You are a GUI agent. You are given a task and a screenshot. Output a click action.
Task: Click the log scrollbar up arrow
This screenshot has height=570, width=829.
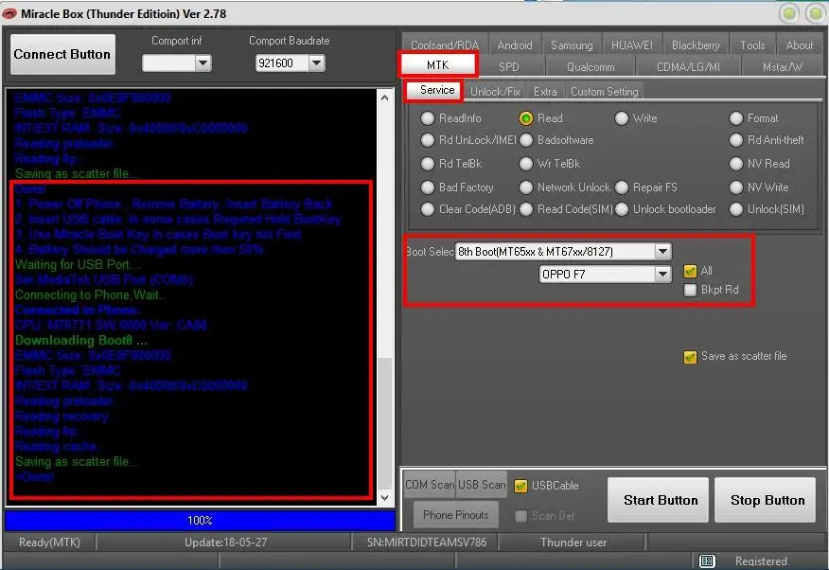click(x=384, y=98)
